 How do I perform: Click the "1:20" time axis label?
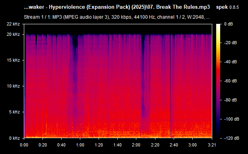click(x=99, y=145)
